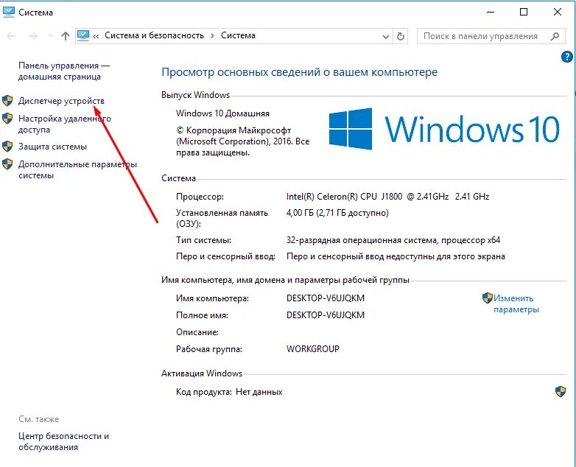Click 'Система' breadcrumb in address bar

point(238,35)
